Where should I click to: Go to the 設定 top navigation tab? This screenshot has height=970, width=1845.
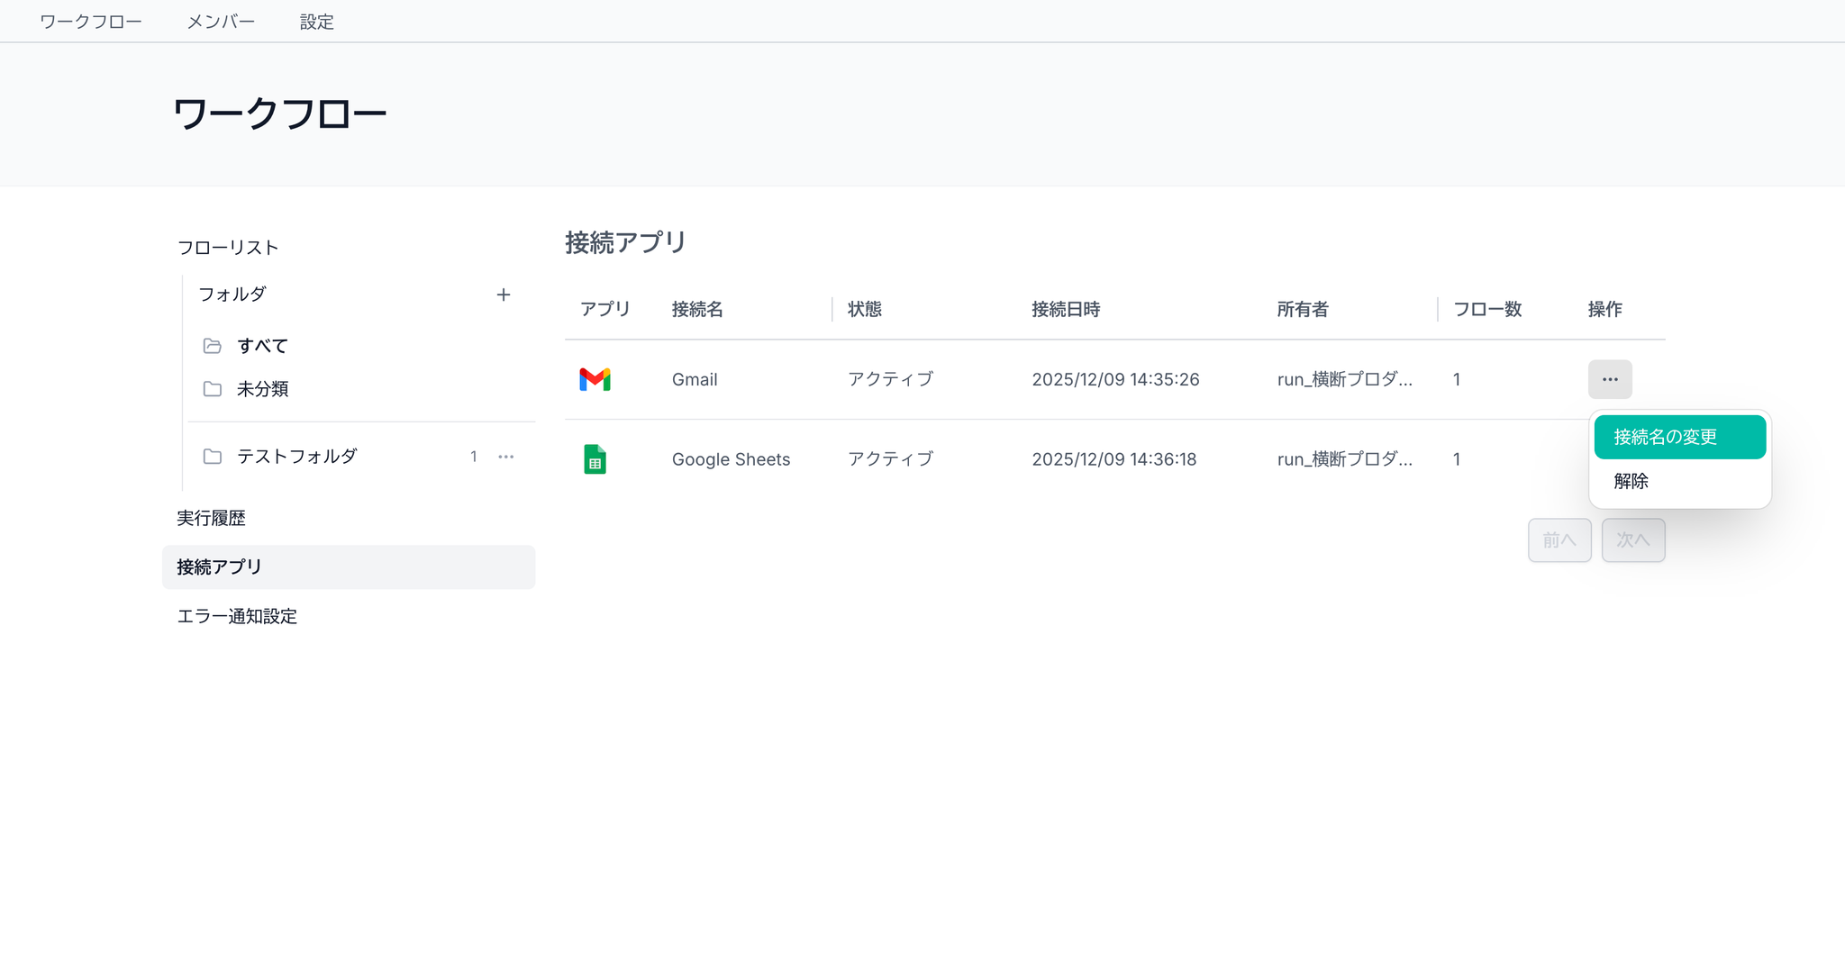point(317,22)
